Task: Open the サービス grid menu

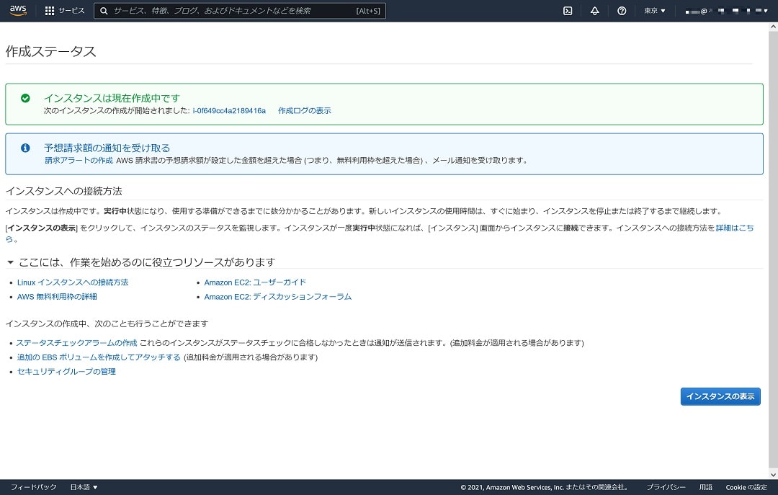Action: pos(65,10)
